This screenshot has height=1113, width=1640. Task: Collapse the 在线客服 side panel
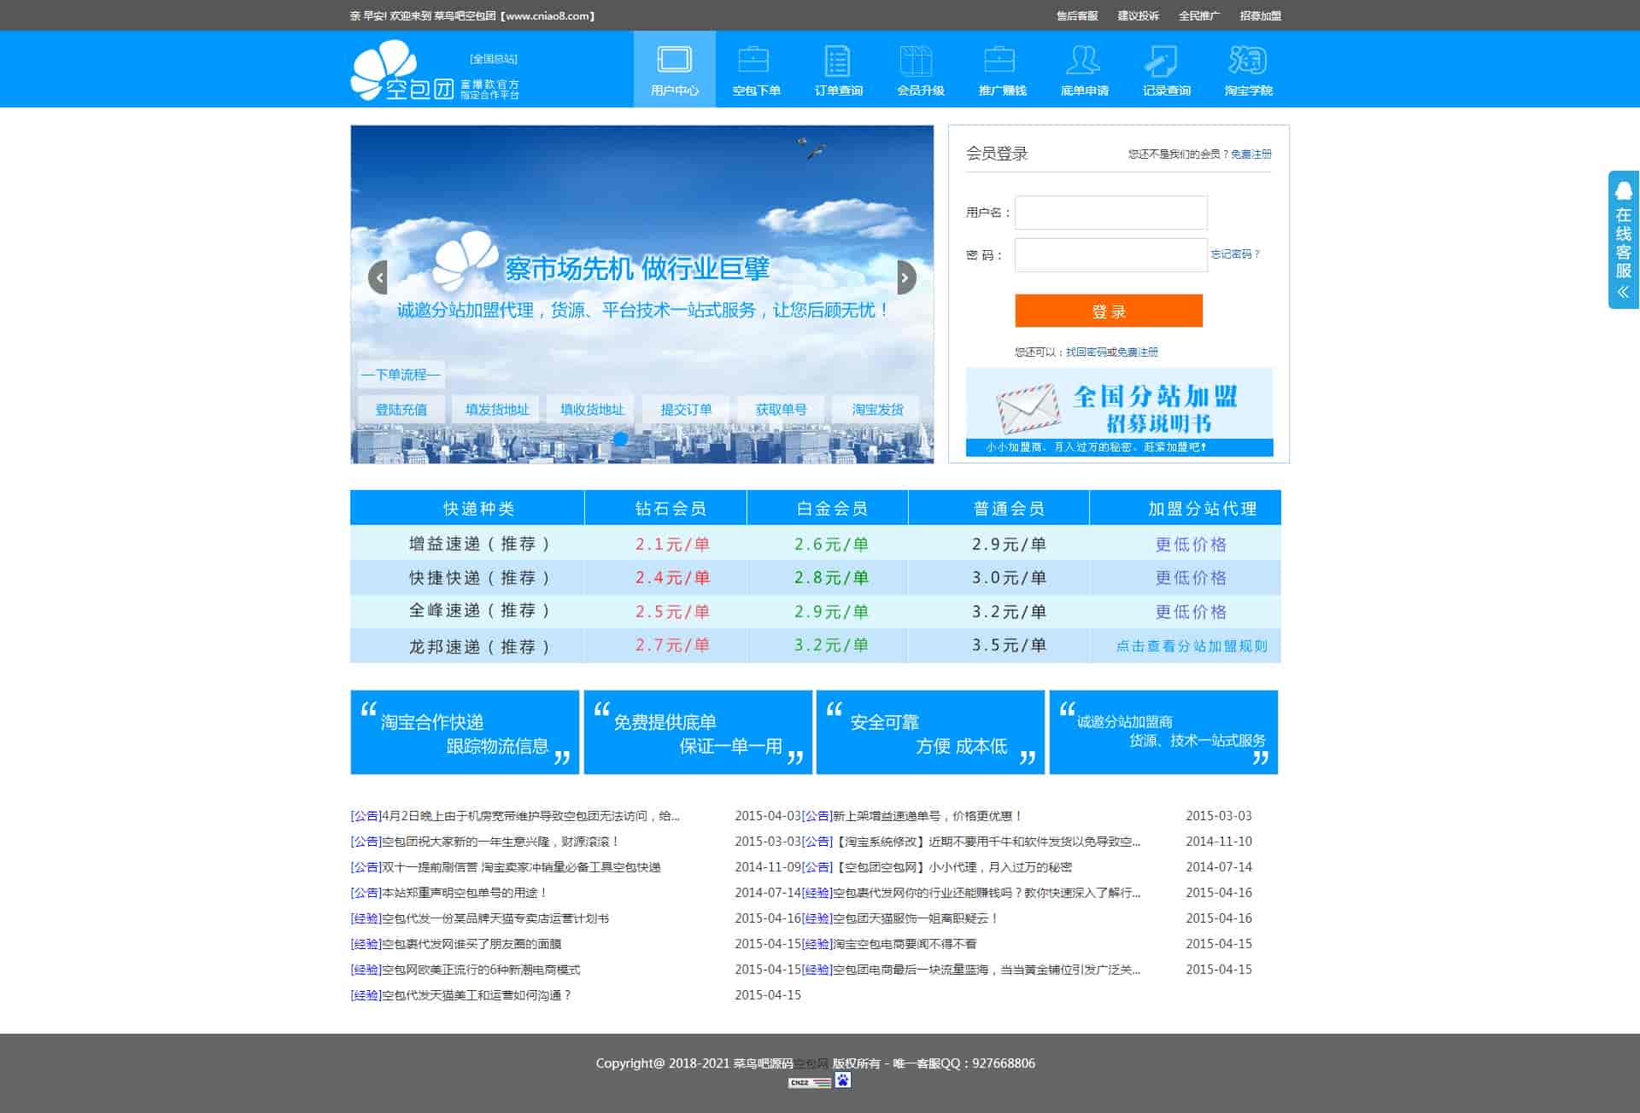click(1623, 292)
